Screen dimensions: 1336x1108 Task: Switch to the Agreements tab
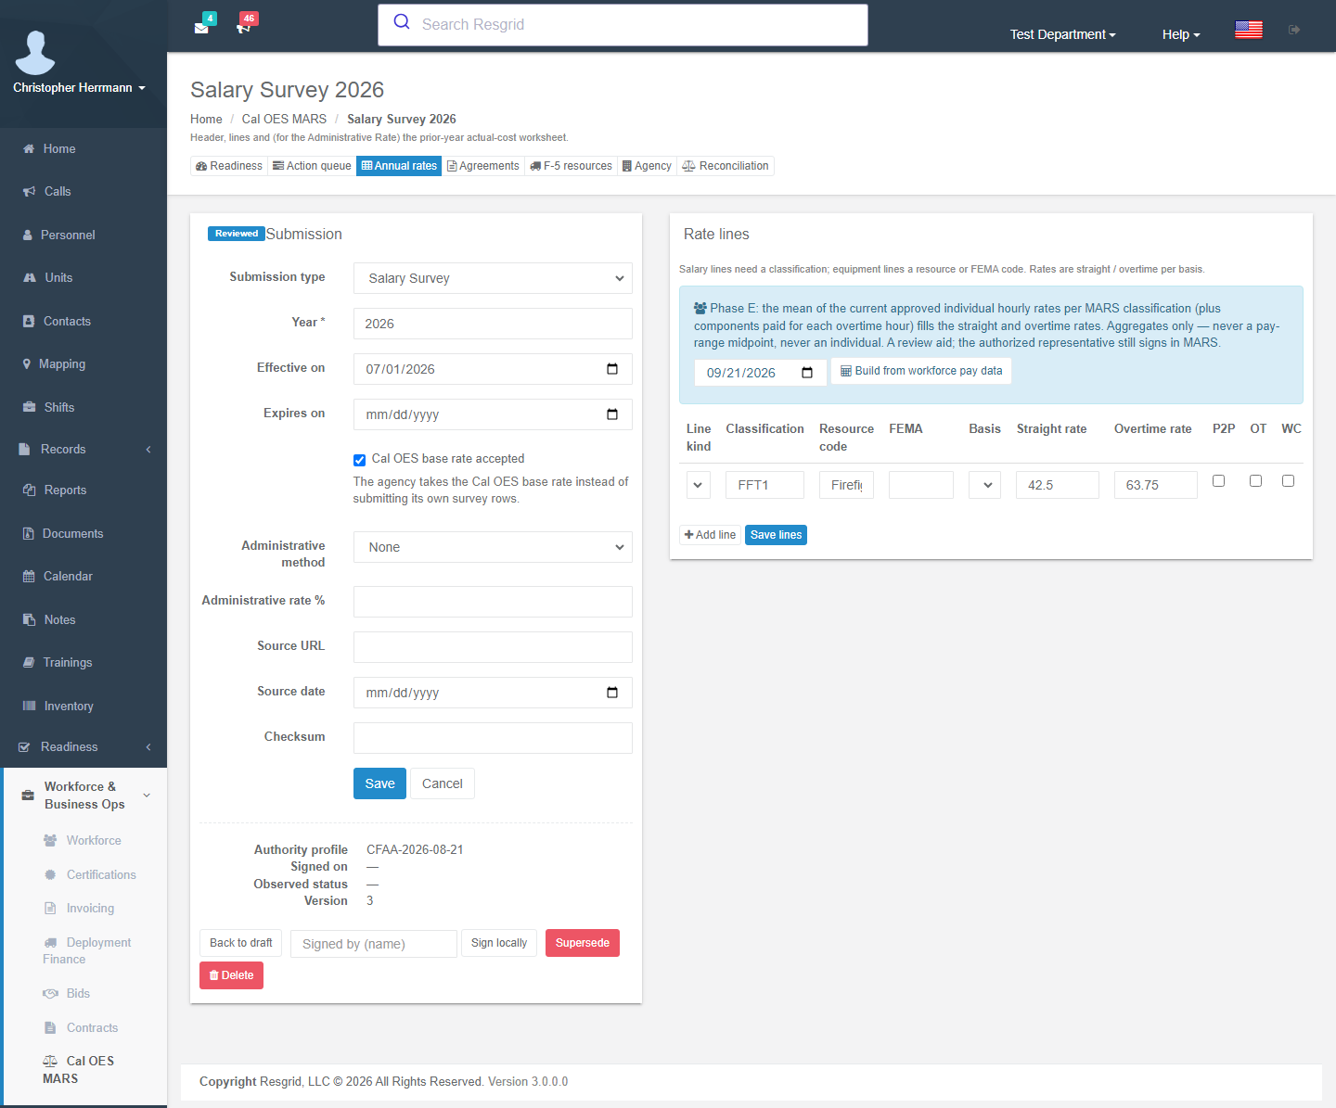[483, 166]
